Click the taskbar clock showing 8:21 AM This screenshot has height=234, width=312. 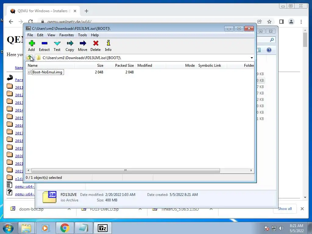pos(296,228)
